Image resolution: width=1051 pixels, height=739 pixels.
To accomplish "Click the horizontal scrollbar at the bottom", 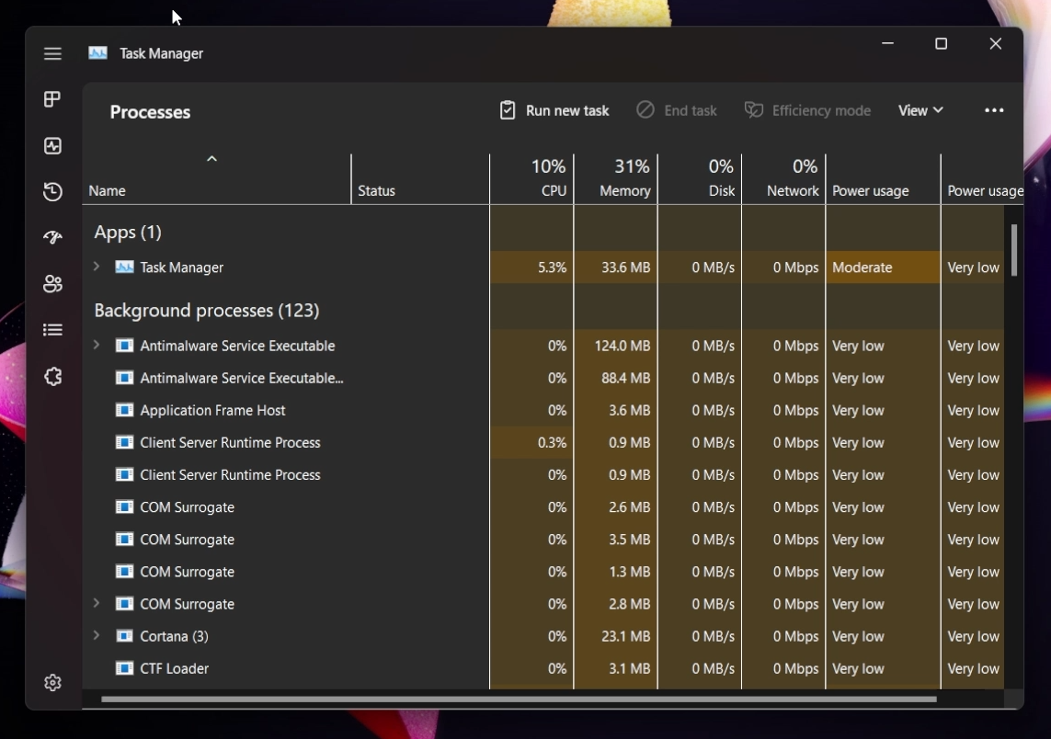I will (515, 700).
